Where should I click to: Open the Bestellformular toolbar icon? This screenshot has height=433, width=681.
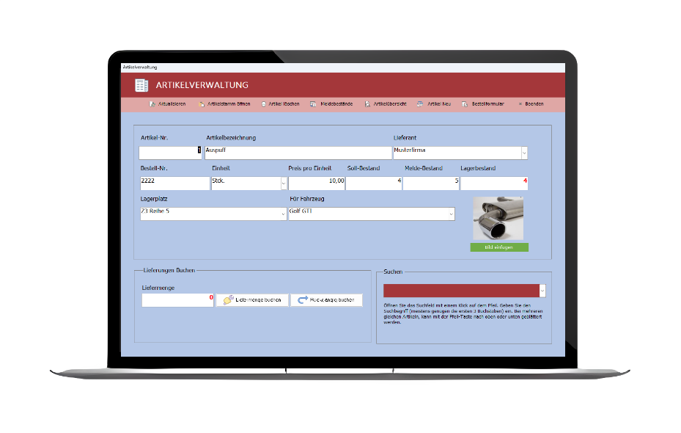coord(465,104)
